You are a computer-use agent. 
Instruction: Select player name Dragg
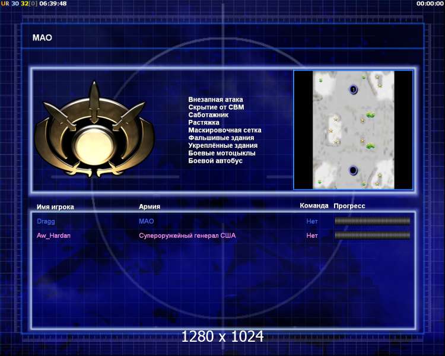[46, 221]
